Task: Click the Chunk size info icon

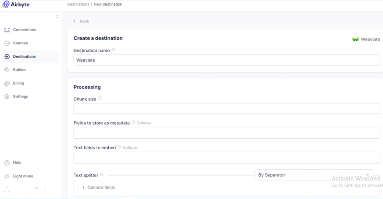Action: coord(100,98)
